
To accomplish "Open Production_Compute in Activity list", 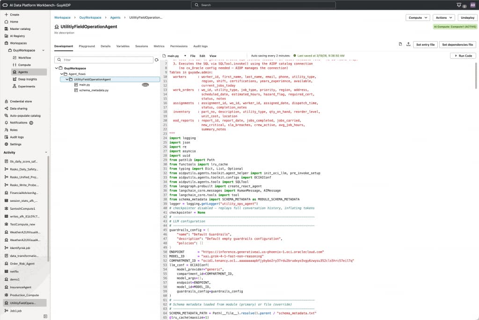I will tap(22, 295).
